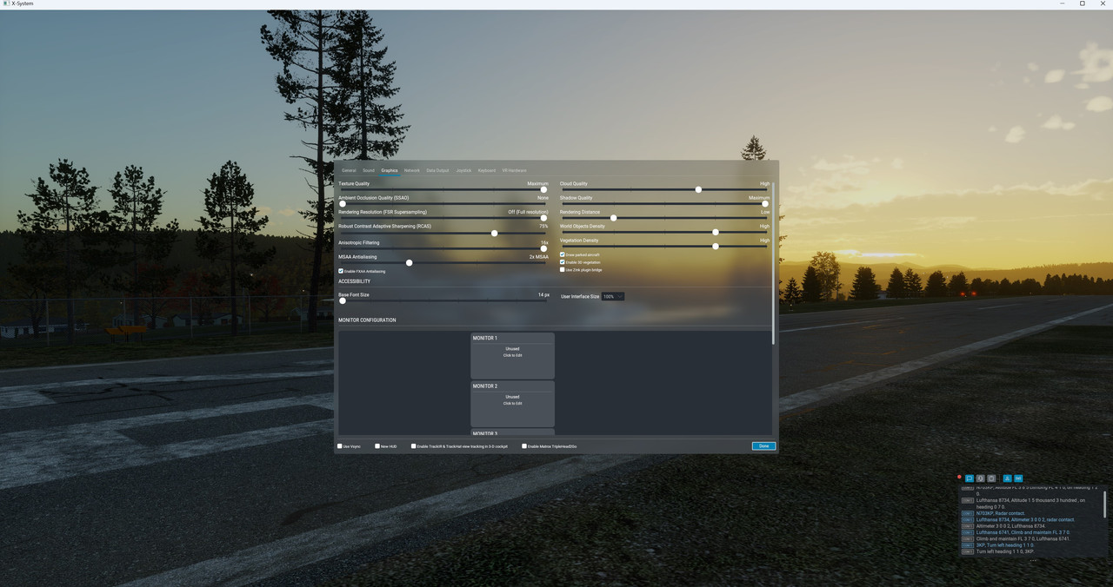Open the ATC chat transcript icon

coord(970,478)
